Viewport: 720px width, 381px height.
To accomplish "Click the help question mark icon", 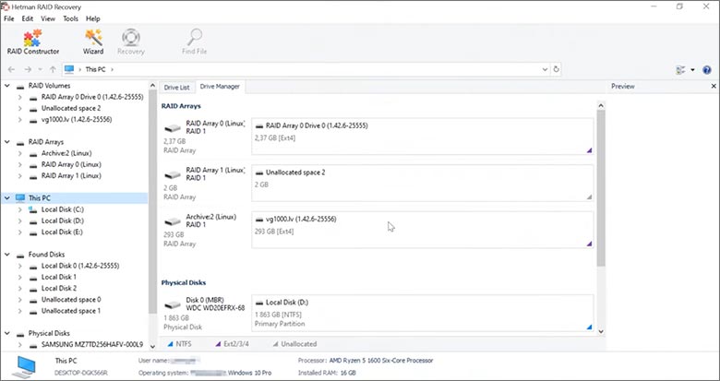I will pos(706,69).
